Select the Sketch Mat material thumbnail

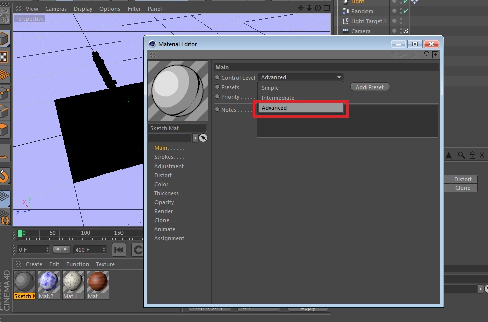coord(24,285)
